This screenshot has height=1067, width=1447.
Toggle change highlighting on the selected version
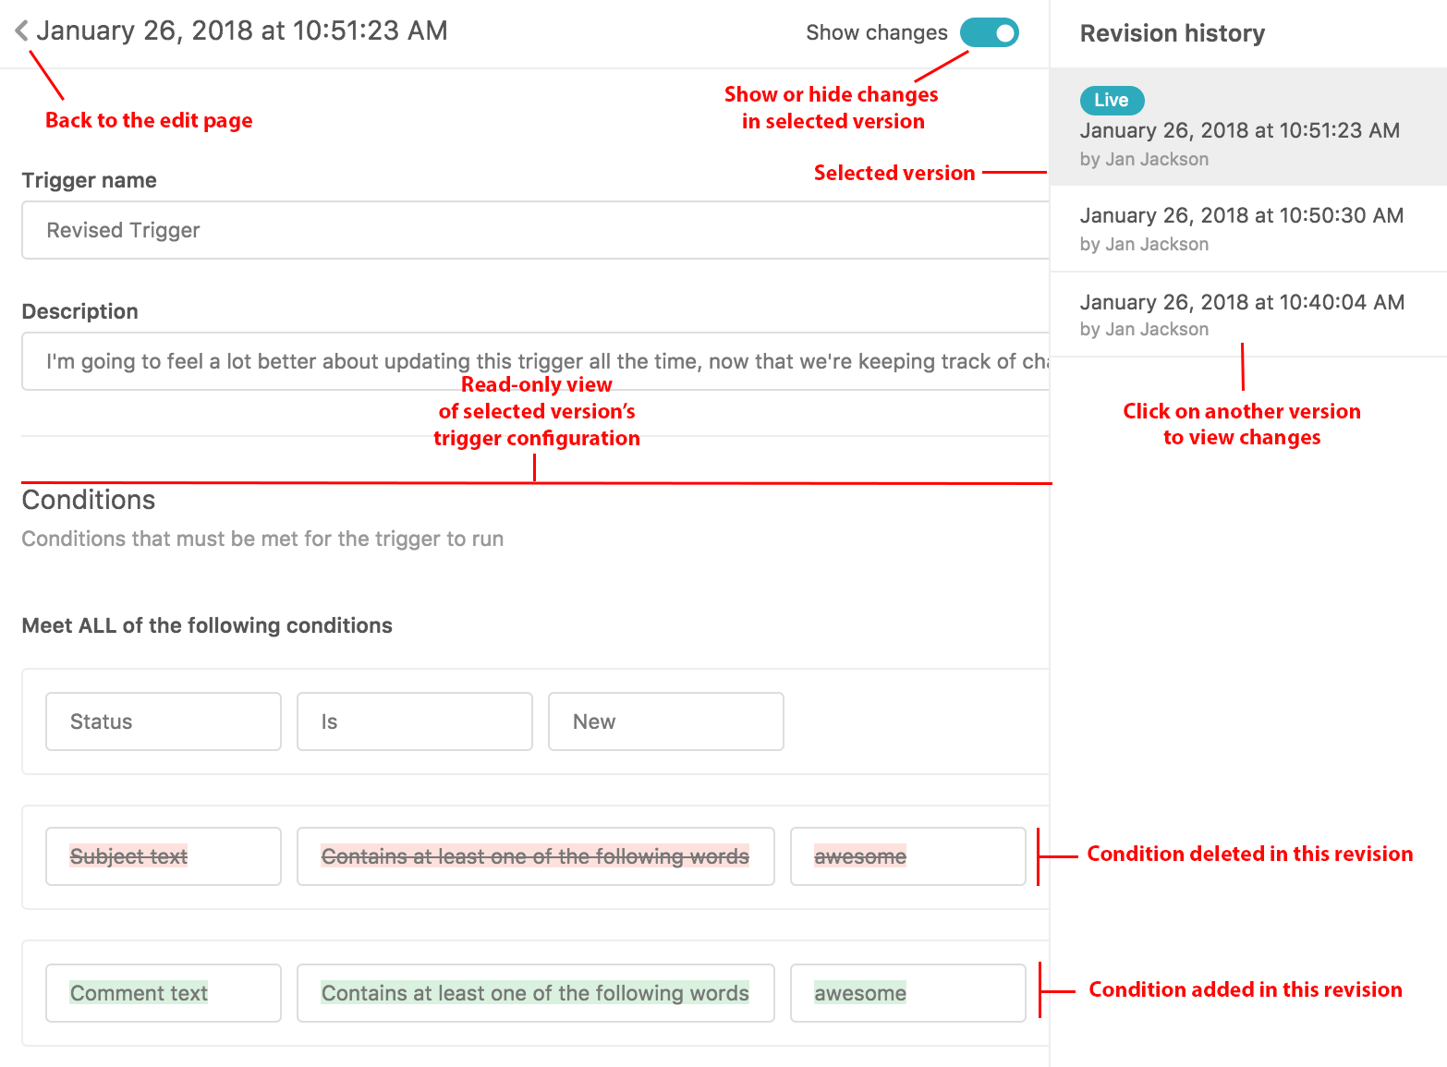[x=989, y=32]
